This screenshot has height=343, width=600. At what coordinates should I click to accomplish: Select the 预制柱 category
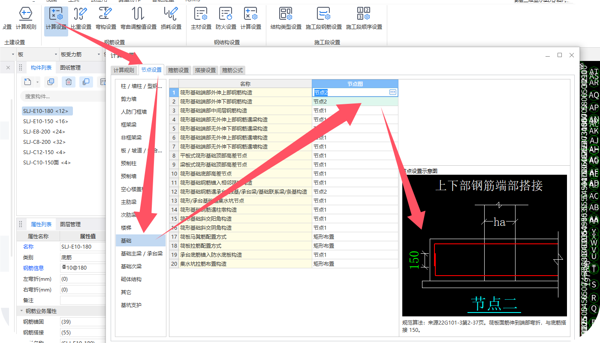coord(140,164)
